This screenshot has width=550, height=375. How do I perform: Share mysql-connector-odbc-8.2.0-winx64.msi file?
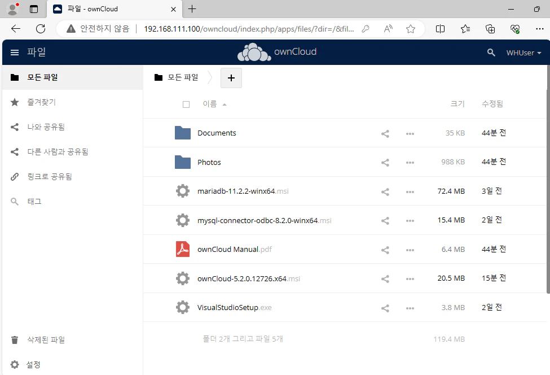[x=385, y=221]
